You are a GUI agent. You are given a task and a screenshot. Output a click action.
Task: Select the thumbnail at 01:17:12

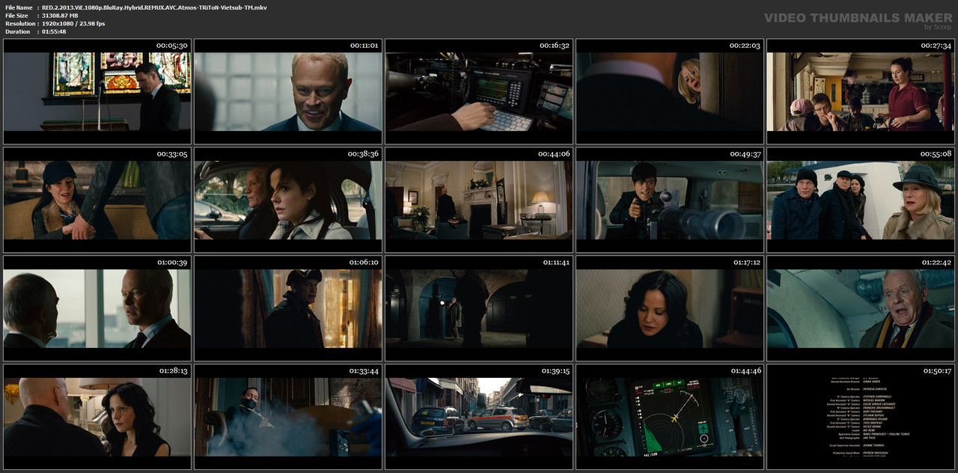tap(670, 308)
